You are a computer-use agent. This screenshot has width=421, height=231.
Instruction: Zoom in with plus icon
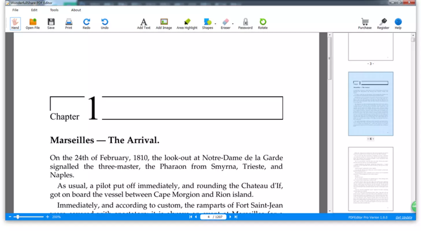(x=48, y=217)
